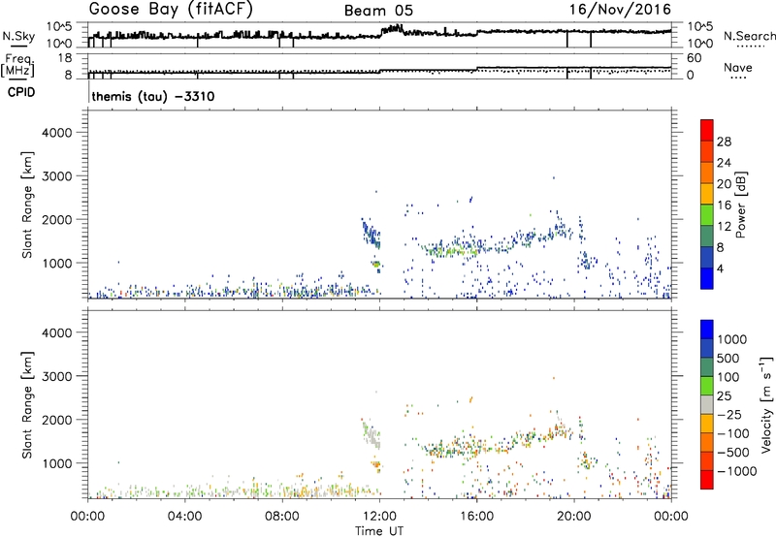This screenshot has width=776, height=537.
Task: Click the '4' tick on Power colorbar
Action: tap(721, 268)
